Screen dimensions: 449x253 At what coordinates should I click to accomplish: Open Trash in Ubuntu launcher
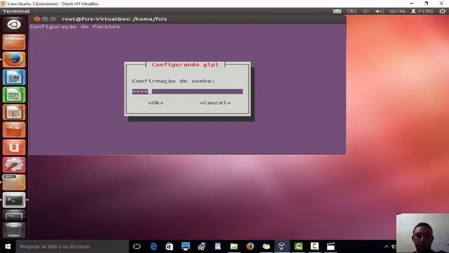(x=14, y=230)
